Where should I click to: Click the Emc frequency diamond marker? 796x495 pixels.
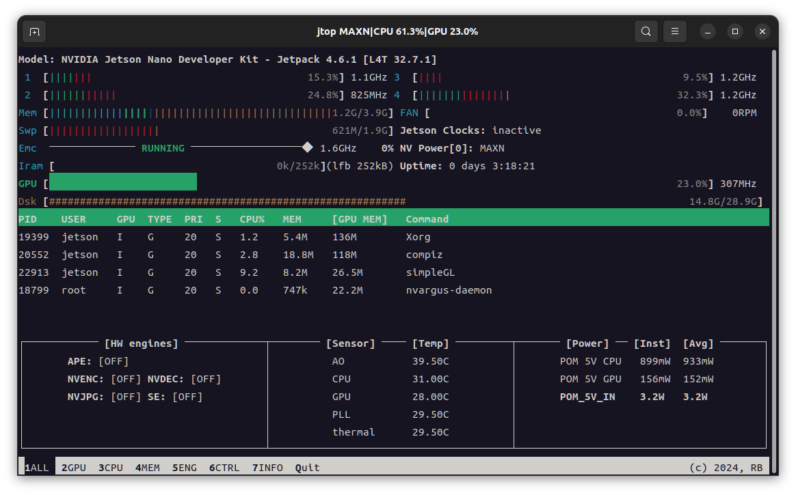[307, 147]
